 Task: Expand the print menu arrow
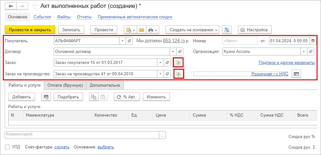[156, 30]
